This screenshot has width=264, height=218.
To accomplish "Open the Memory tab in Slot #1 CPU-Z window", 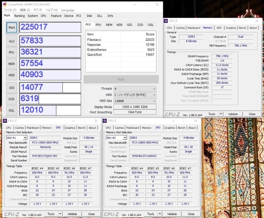I will click(x=47, y=128).
